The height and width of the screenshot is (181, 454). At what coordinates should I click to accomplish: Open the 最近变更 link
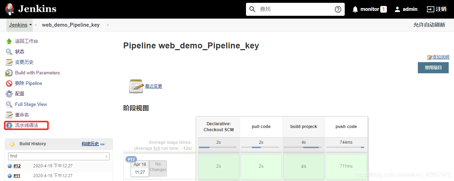154,86
